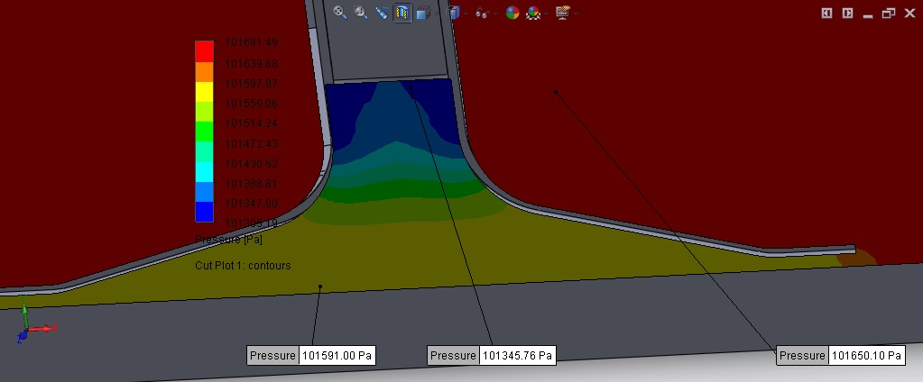Click the Zoom to Fit icon
The image size is (923, 382).
[x=340, y=13]
